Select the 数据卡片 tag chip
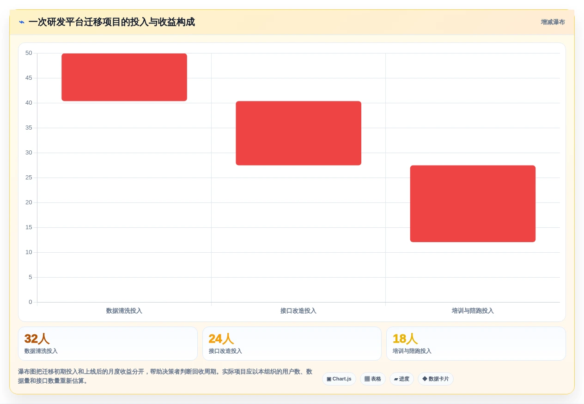 [x=436, y=379]
